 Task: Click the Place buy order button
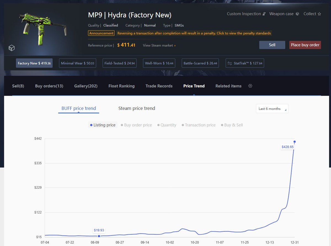point(305,45)
